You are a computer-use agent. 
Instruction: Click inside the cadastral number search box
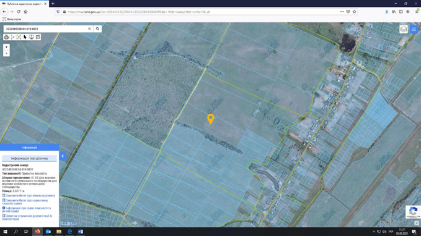coord(46,28)
